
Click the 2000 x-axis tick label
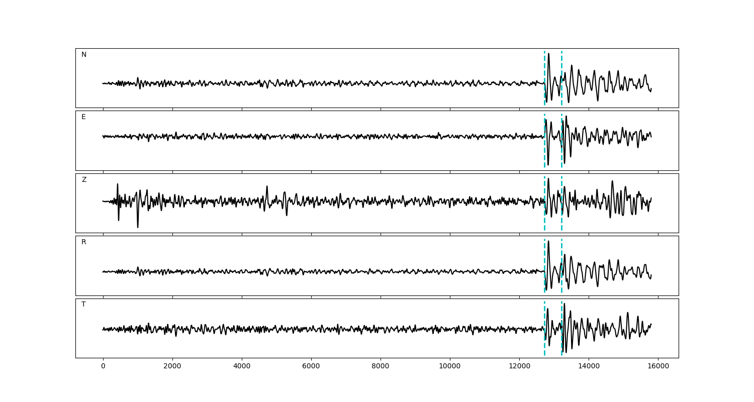point(172,366)
